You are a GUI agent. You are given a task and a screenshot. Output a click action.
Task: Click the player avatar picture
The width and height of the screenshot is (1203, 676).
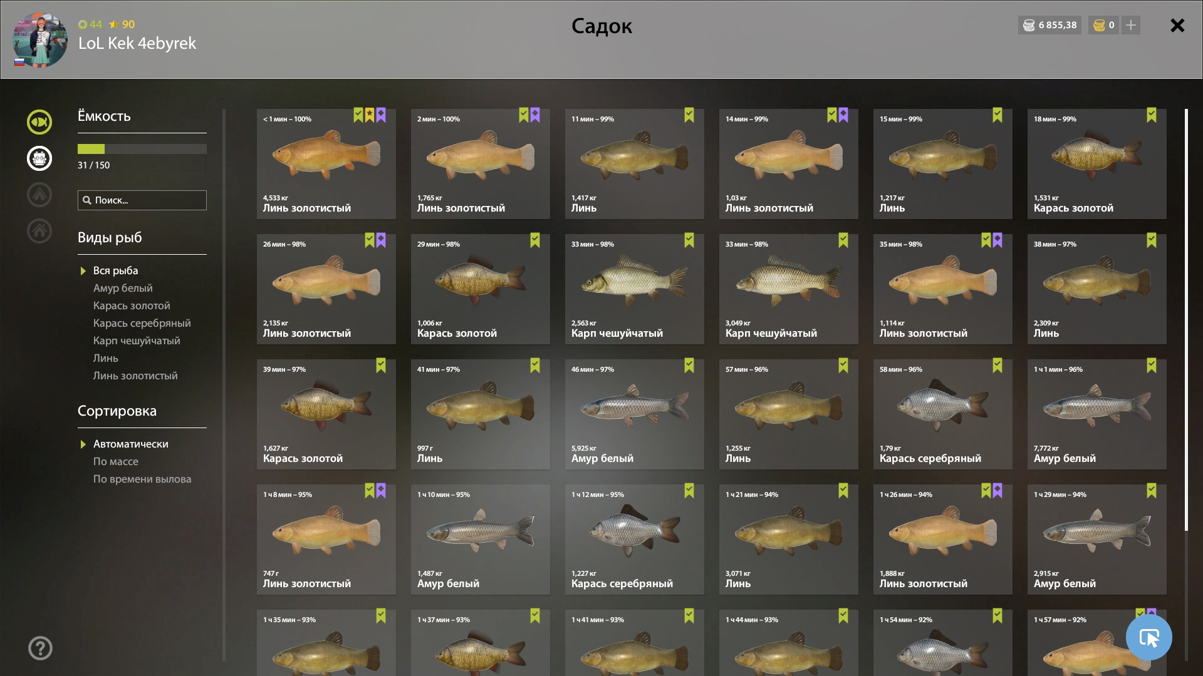click(40, 40)
